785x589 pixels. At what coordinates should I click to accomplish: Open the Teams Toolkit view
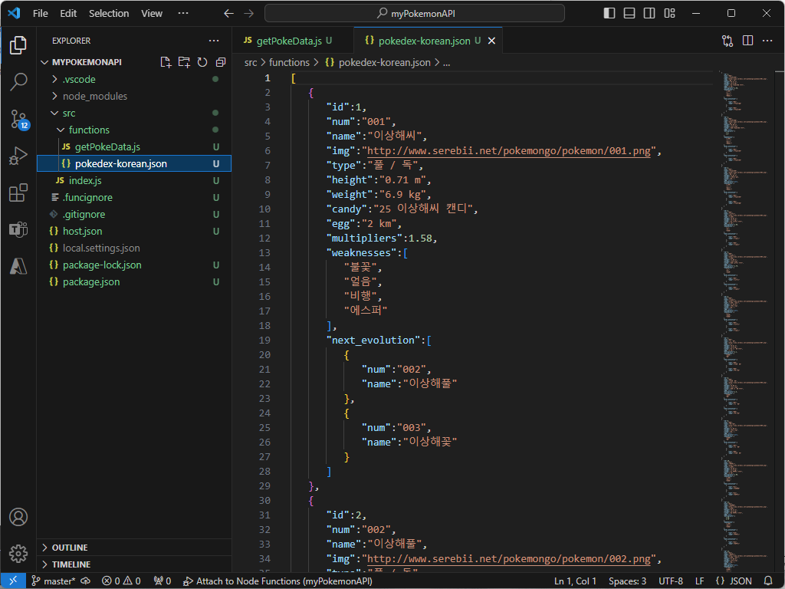18,229
